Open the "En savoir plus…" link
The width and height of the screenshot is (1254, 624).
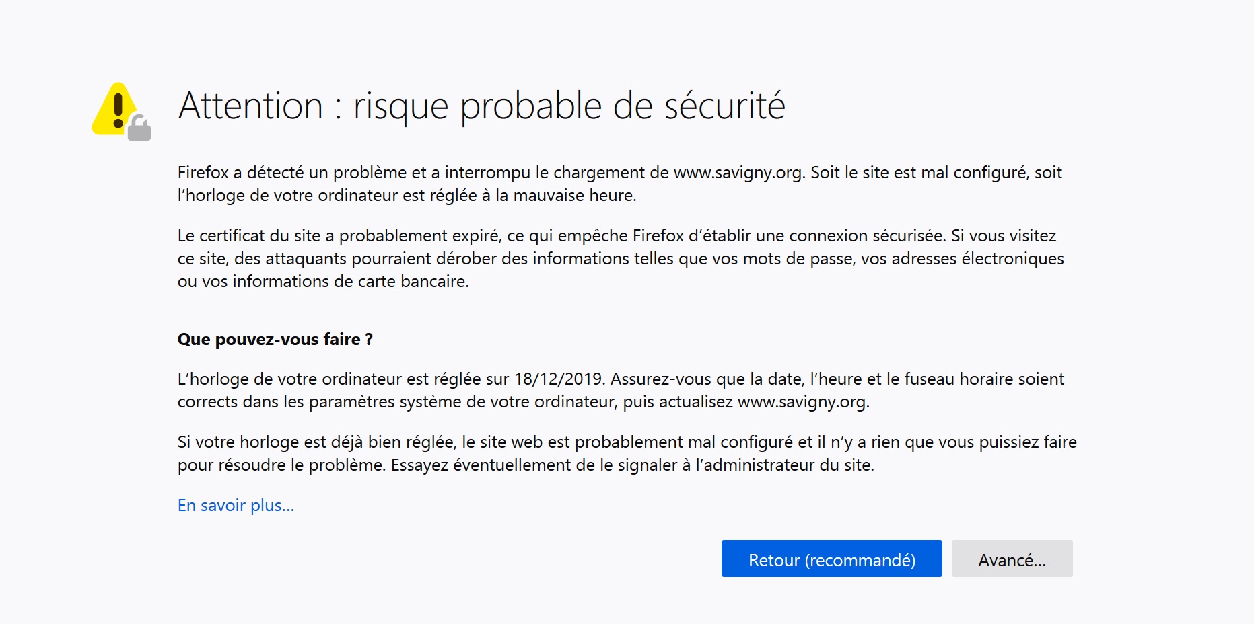(x=236, y=505)
